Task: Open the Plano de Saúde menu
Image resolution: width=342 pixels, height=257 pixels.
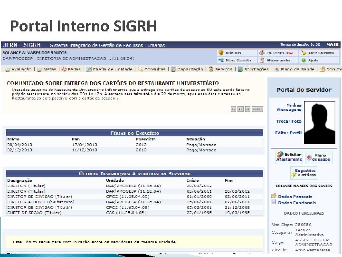Action: click(x=297, y=69)
